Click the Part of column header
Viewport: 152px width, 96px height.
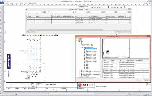[x=105, y=60]
